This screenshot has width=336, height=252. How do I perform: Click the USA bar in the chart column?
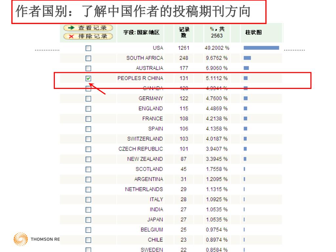click(261, 48)
